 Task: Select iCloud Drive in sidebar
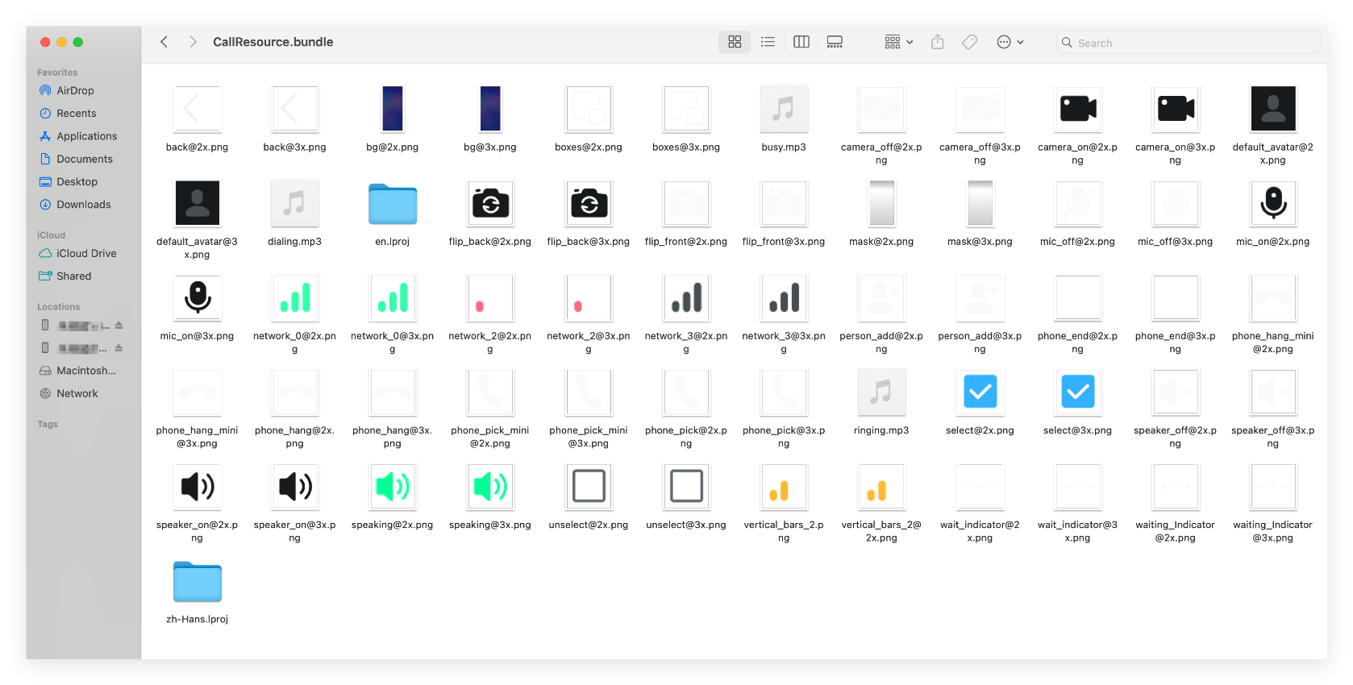coord(86,253)
